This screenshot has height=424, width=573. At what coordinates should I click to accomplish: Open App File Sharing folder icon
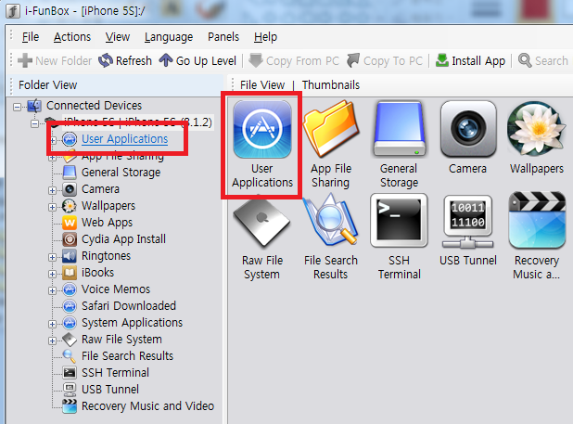pos(331,129)
